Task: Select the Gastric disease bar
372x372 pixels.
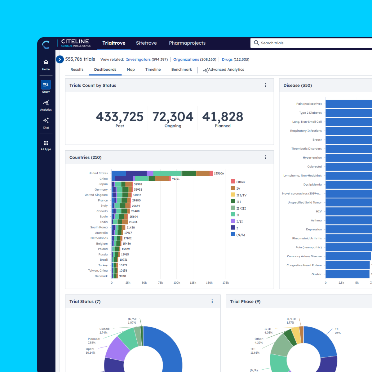Action: (x=348, y=274)
